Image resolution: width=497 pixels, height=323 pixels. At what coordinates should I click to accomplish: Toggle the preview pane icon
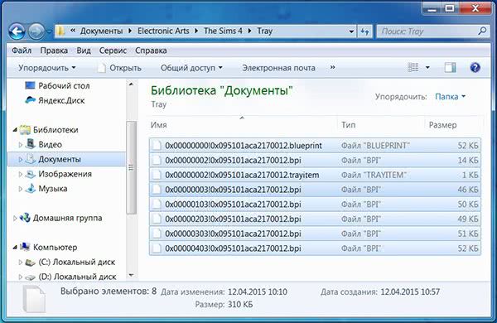click(450, 68)
